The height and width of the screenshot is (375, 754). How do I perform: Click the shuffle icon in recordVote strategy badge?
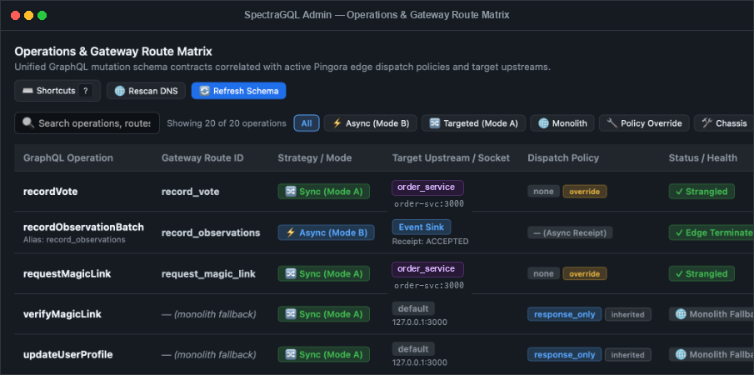point(291,192)
